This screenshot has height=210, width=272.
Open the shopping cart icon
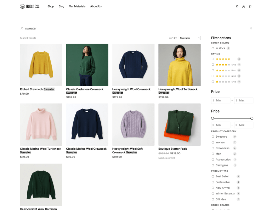click(x=250, y=6)
